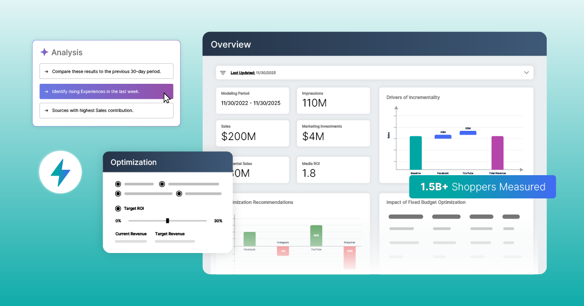584x306 pixels.
Task: Open the filter icon beside Last Updated
Action: (223, 72)
